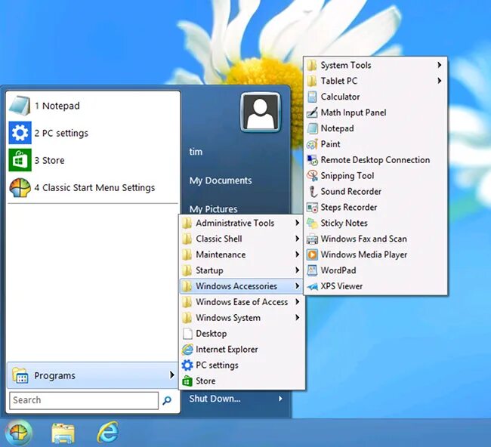Expand the Windows Ease of Access arrow

pyautogui.click(x=297, y=301)
